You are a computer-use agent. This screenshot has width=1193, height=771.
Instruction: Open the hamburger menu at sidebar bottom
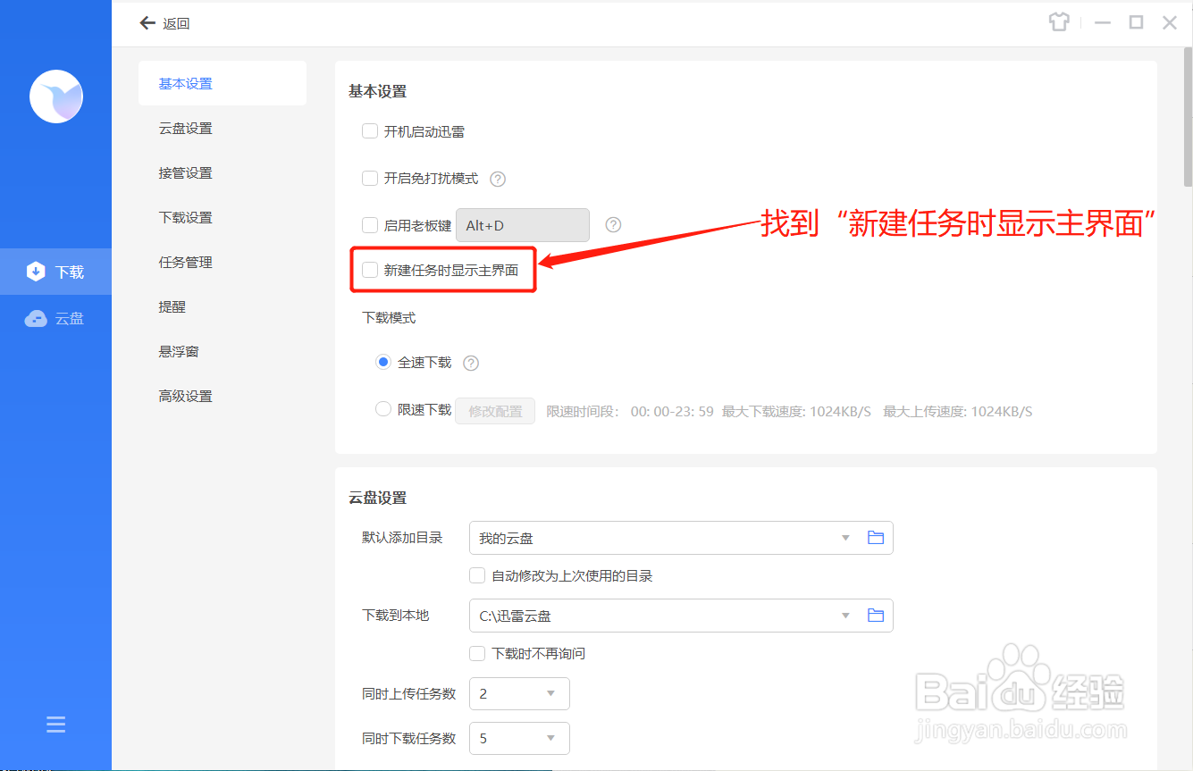point(55,724)
